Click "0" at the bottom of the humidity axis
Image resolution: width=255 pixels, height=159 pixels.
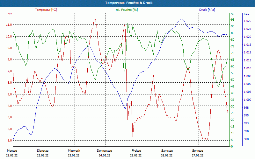[x=232, y=147]
